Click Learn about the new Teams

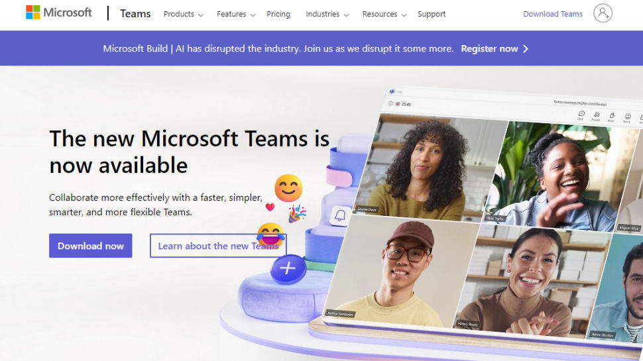218,246
